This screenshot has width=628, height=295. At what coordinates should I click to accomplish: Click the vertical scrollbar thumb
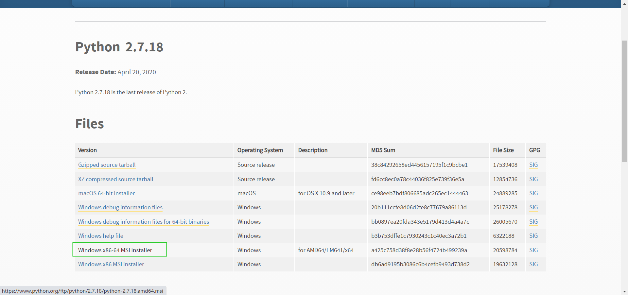[x=624, y=101]
